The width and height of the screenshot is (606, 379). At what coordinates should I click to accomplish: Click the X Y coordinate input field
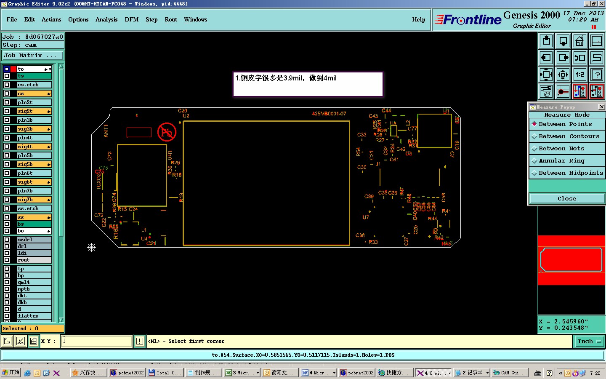pos(97,341)
